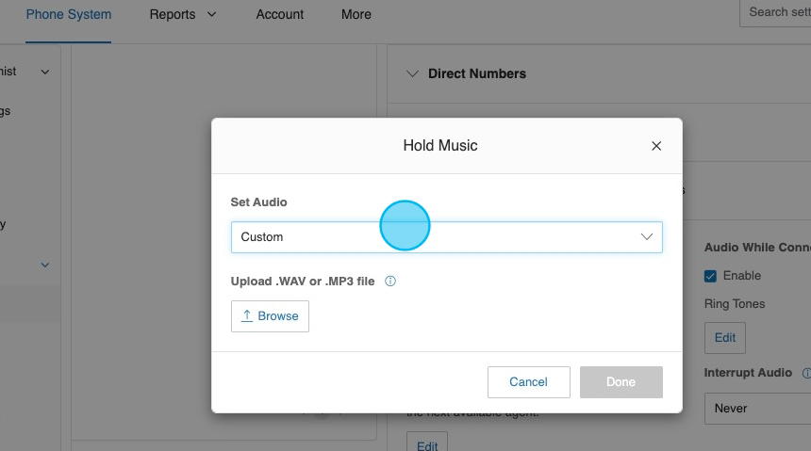Collapse the Direct Numbers section
Screen dimensions: 811x451
(412, 73)
